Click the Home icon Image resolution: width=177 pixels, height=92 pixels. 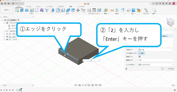2,4
